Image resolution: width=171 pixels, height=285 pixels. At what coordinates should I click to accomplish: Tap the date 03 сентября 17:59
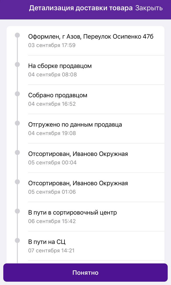pos(52,45)
